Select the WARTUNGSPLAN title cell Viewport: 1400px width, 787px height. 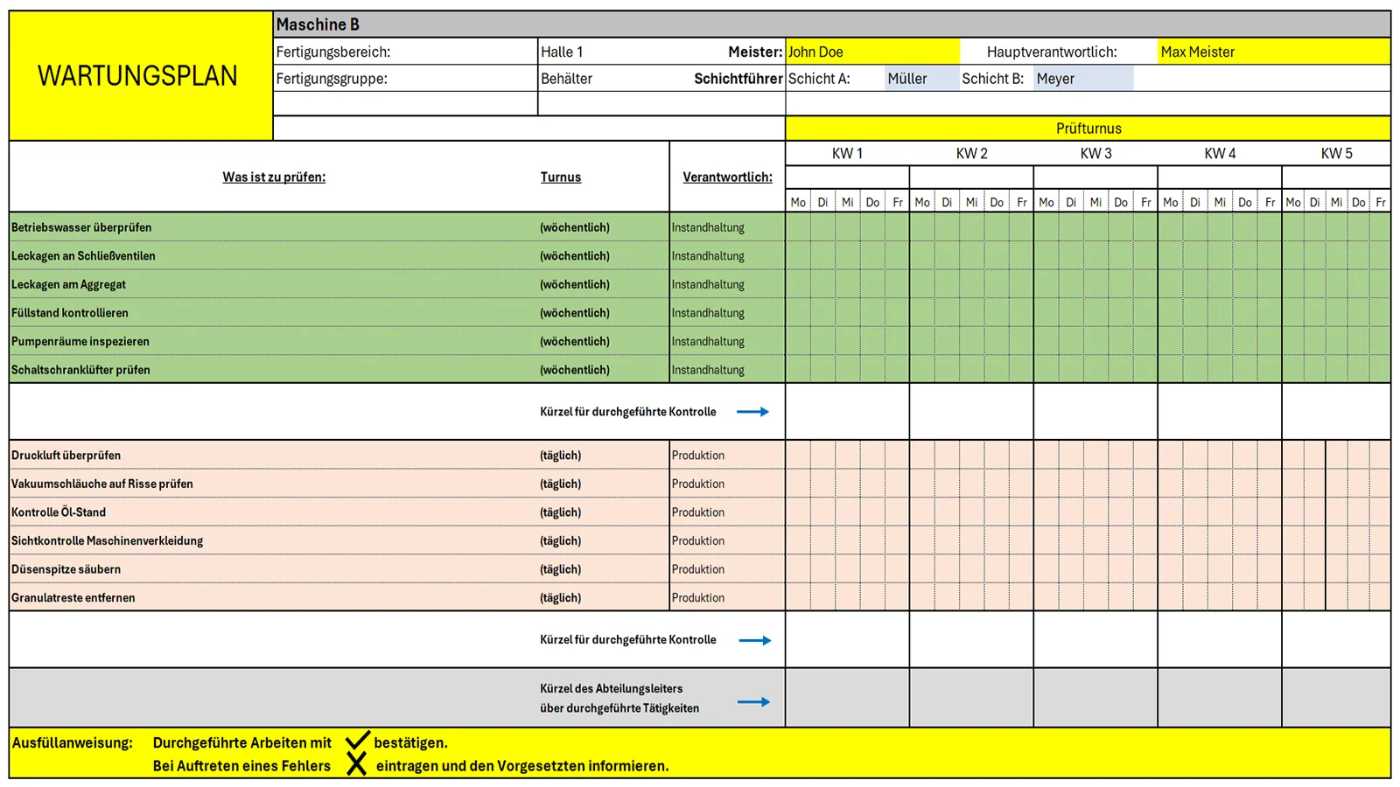click(141, 76)
